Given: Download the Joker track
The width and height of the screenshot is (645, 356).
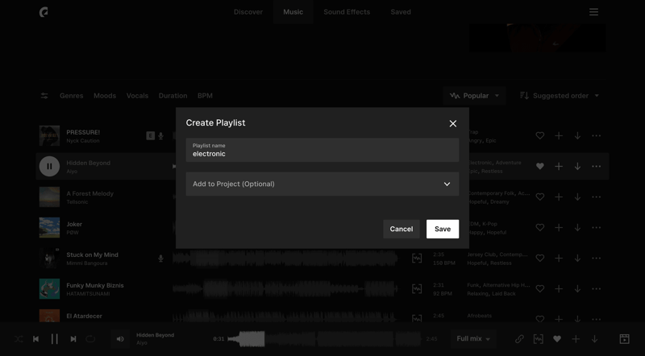Looking at the screenshot, I should [577, 228].
